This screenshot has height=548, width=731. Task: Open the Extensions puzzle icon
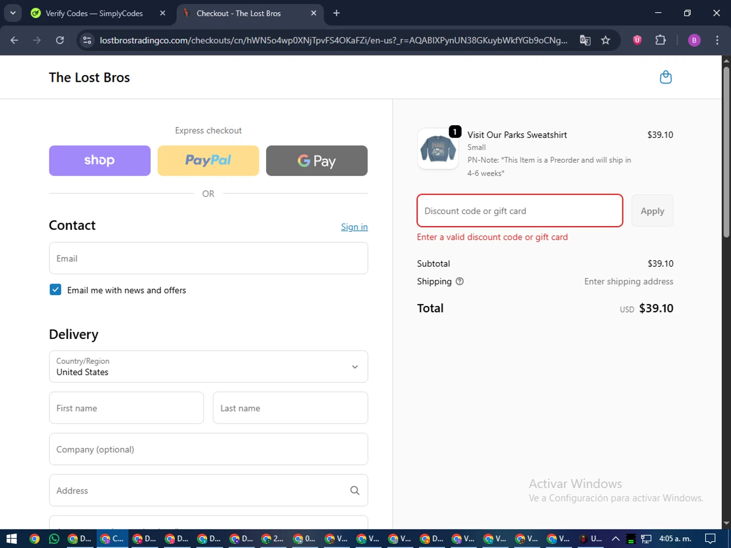click(x=660, y=40)
